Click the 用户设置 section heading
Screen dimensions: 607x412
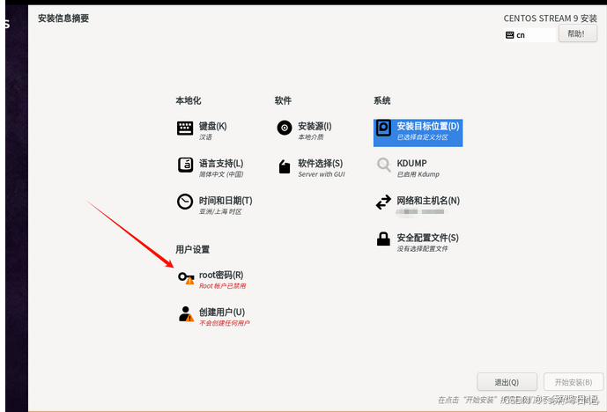[192, 249]
